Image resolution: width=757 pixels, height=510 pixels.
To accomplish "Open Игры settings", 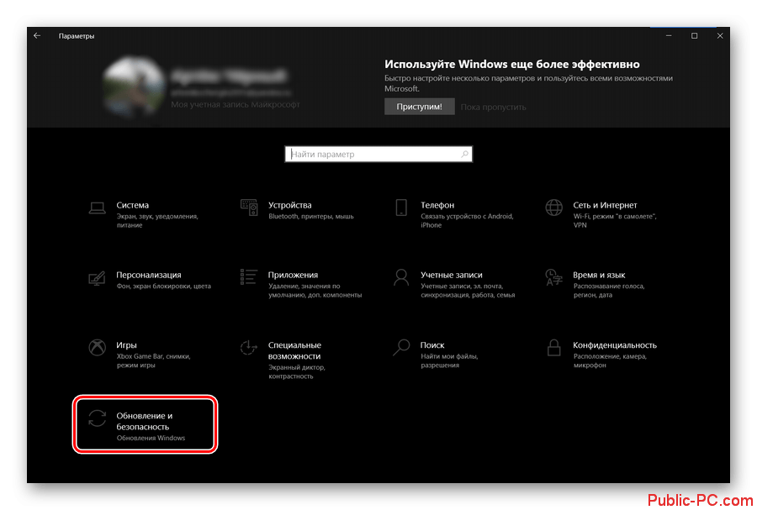I will click(x=126, y=345).
